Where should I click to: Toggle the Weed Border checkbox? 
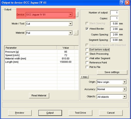tap(87, 29)
